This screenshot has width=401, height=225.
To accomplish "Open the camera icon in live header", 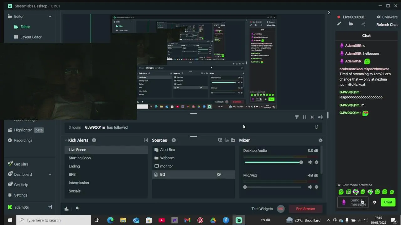I will tap(351, 24).
